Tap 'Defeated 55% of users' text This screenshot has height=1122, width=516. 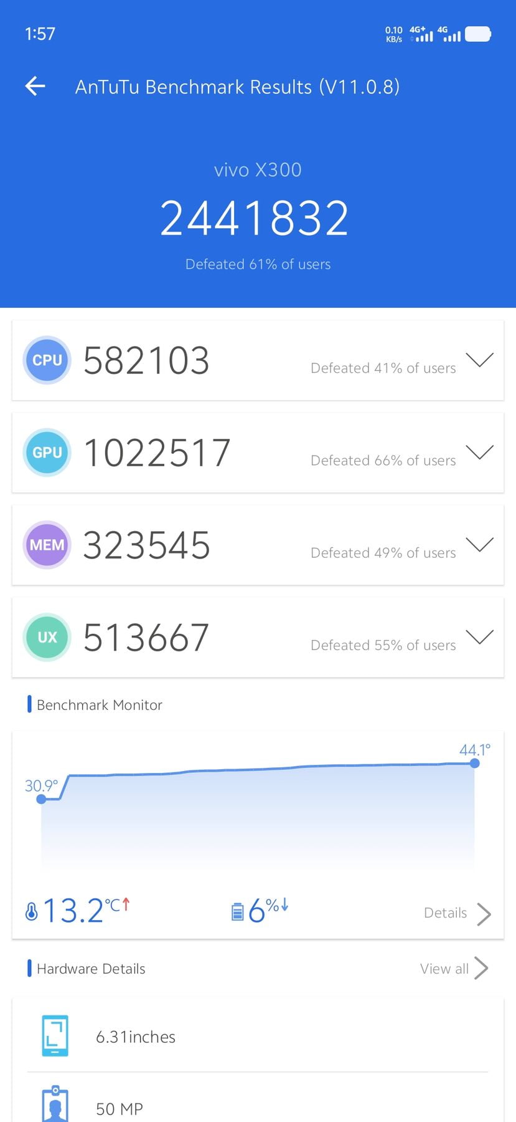pyautogui.click(x=383, y=645)
